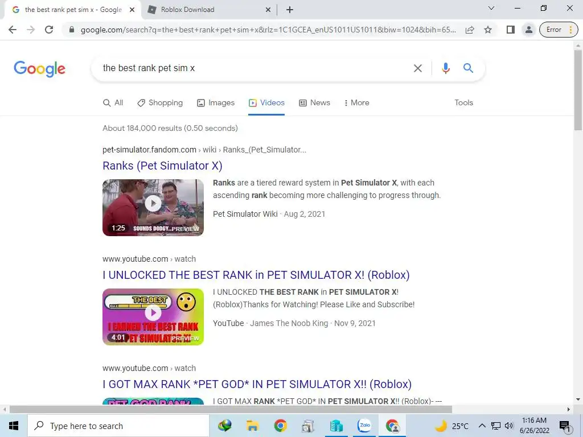Open the browser side panel icon
The image size is (583, 437).
(511, 30)
